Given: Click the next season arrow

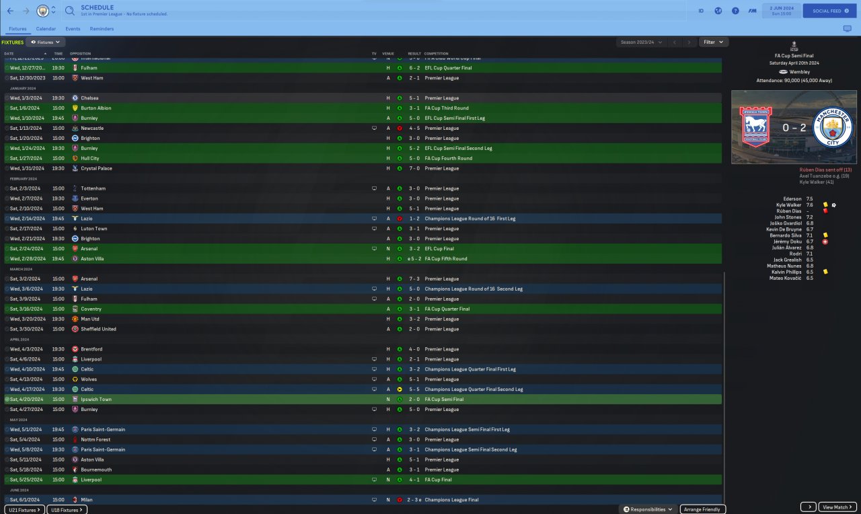Looking at the screenshot, I should coord(689,42).
